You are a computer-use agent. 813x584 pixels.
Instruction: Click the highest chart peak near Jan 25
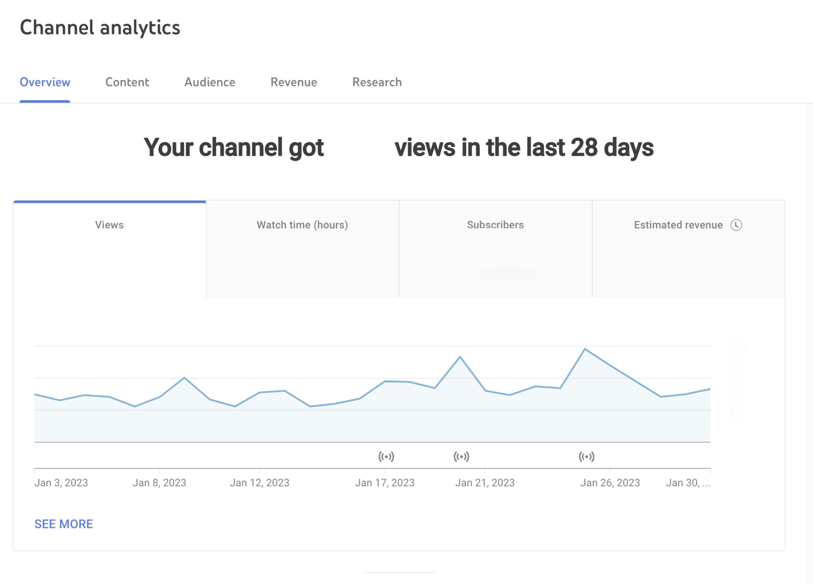coord(585,349)
